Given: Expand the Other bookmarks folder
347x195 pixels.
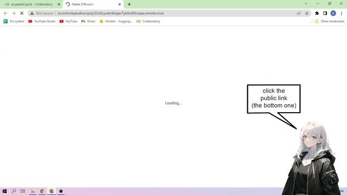Looking at the screenshot, I should 330,21.
